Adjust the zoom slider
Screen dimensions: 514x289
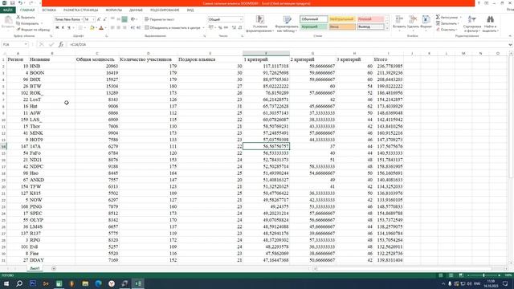click(x=483, y=275)
